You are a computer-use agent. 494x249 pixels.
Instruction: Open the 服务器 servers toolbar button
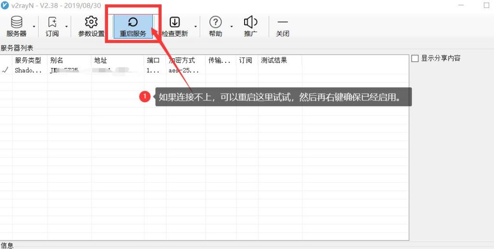tap(16, 27)
